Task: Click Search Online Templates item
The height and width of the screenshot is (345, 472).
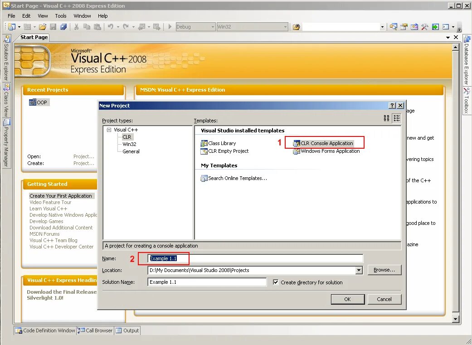Action: coord(234,178)
